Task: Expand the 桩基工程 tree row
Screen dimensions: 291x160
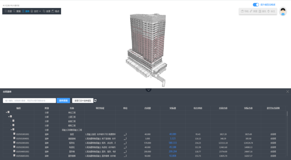Action: pos(11,121)
